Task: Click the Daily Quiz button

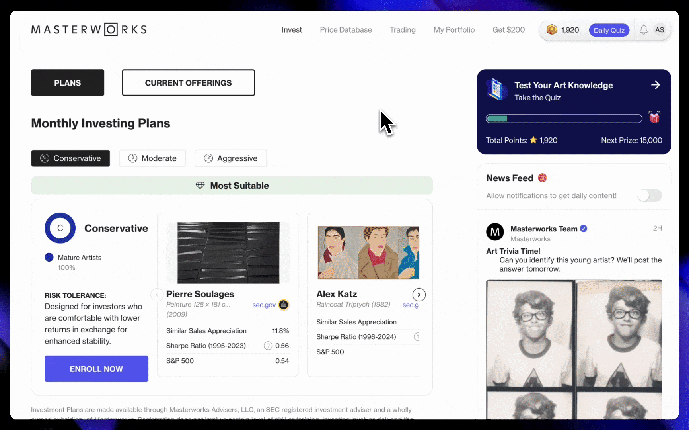Action: (609, 30)
